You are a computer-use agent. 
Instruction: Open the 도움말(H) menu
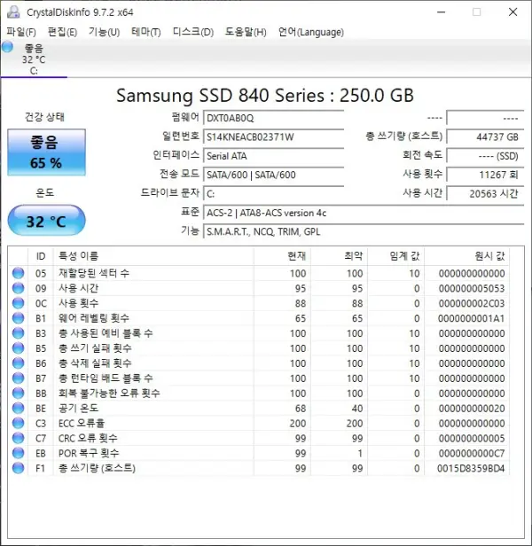coord(246,32)
